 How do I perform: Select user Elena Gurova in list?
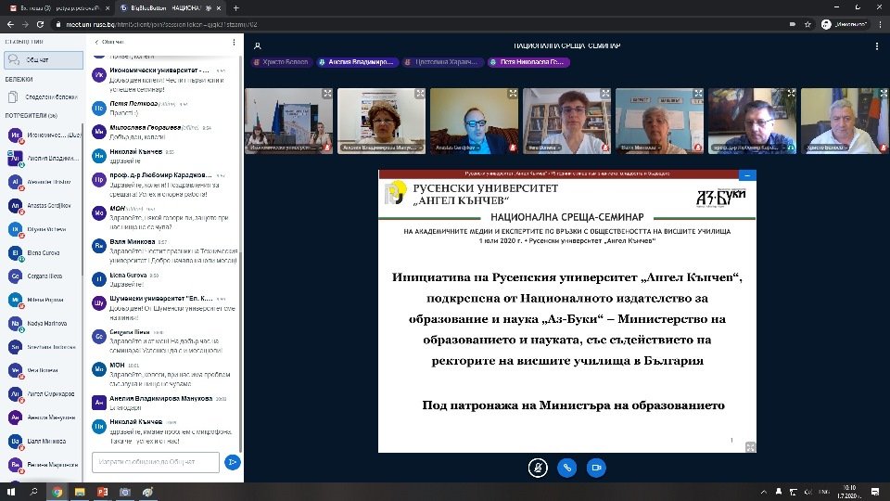[x=43, y=252]
